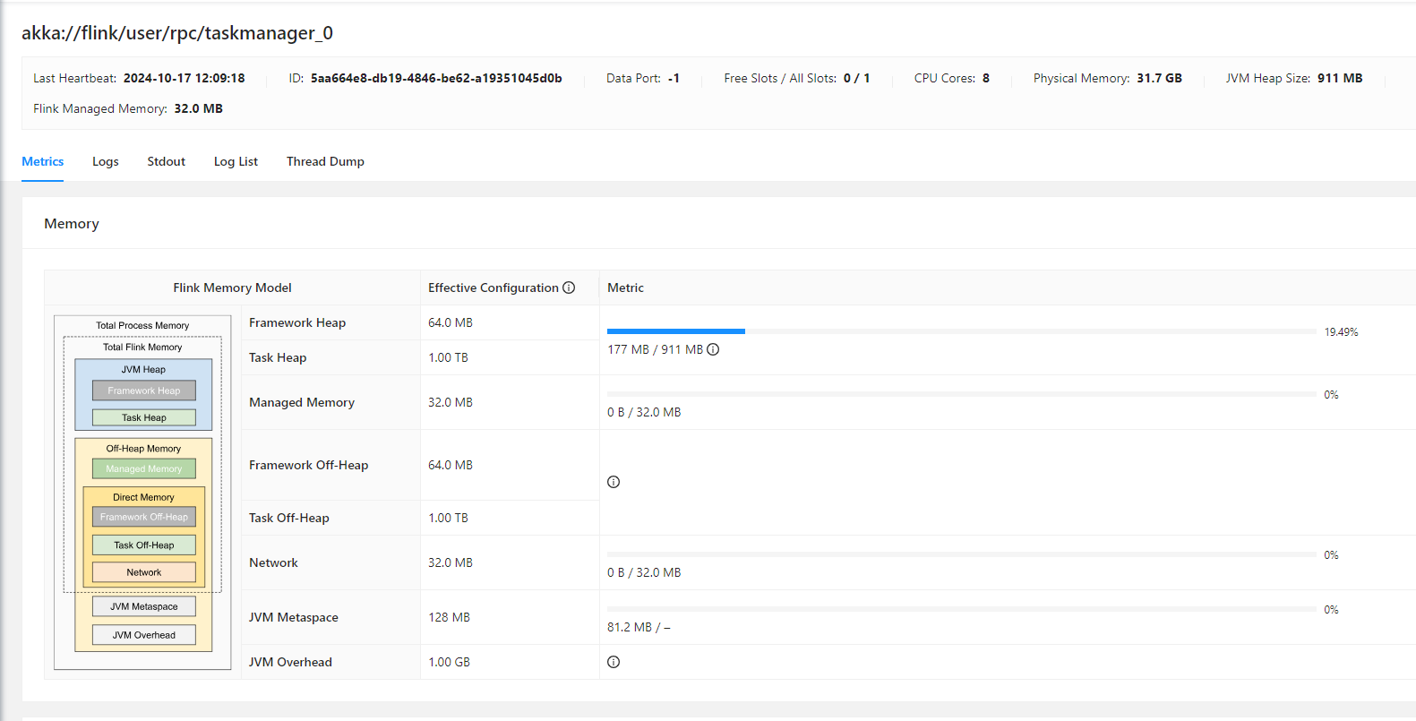The width and height of the screenshot is (1416, 721).
Task: Click the Memory section heading
Action: [72, 224]
